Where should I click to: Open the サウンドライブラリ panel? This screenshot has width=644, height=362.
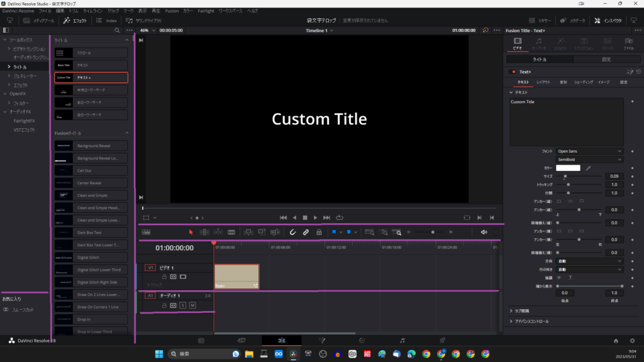143,20
